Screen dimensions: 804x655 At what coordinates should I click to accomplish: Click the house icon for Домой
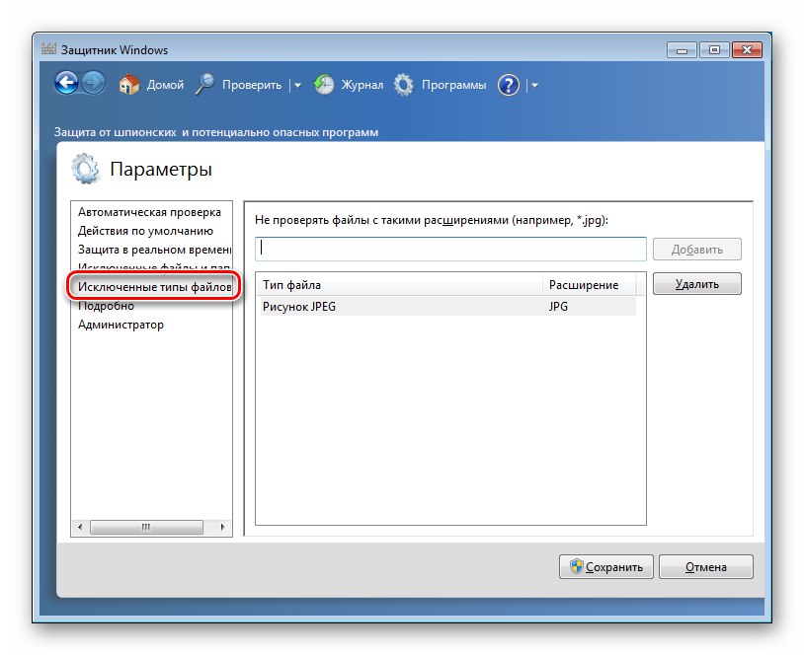pyautogui.click(x=129, y=85)
